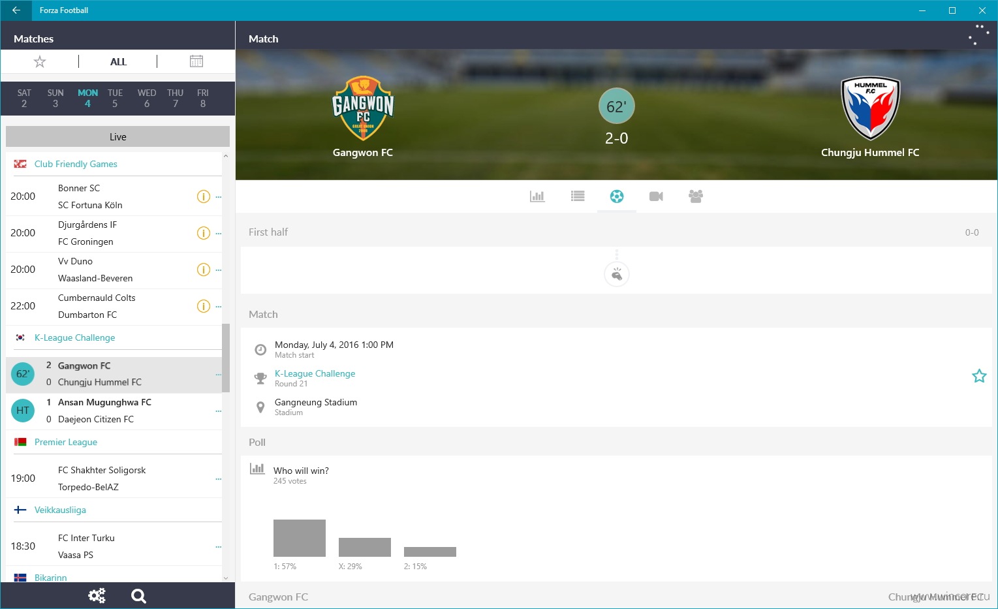
Task: Open more options for Cumbernauld Colts match
Action: (219, 307)
